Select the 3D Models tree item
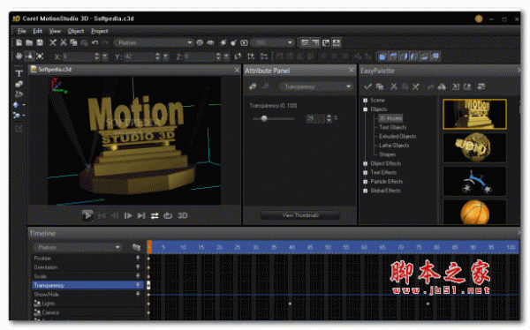The width and height of the screenshot is (530, 330). [390, 118]
